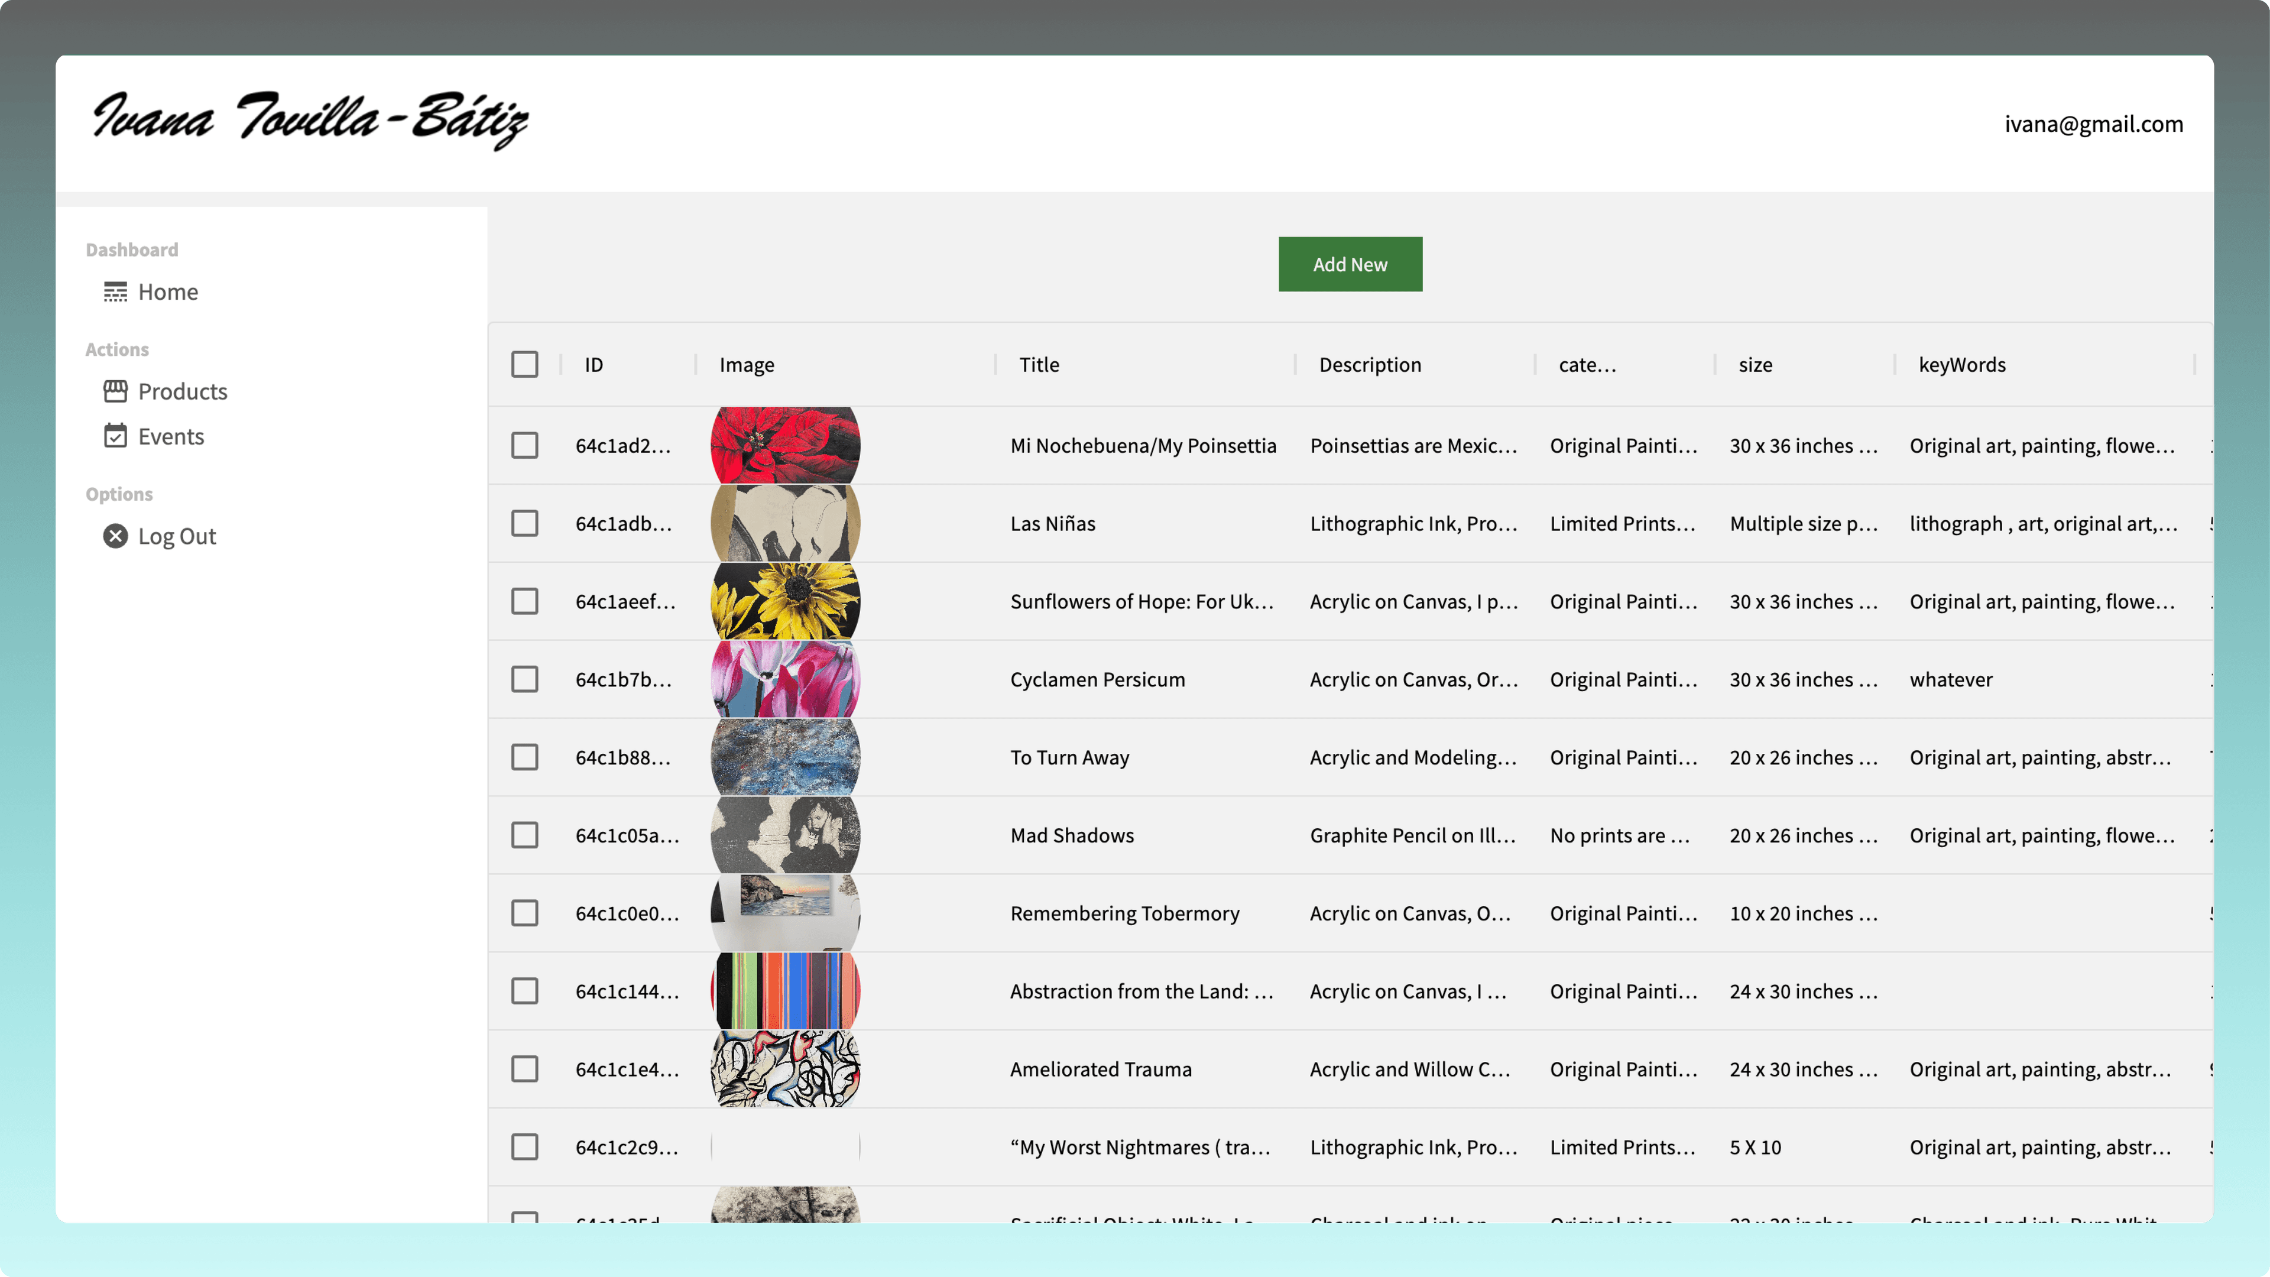Open Events using the calendar icon

[116, 435]
